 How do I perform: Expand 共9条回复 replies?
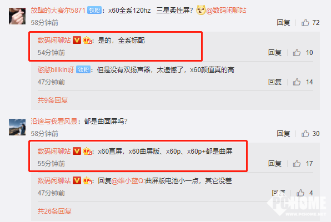click(53, 100)
